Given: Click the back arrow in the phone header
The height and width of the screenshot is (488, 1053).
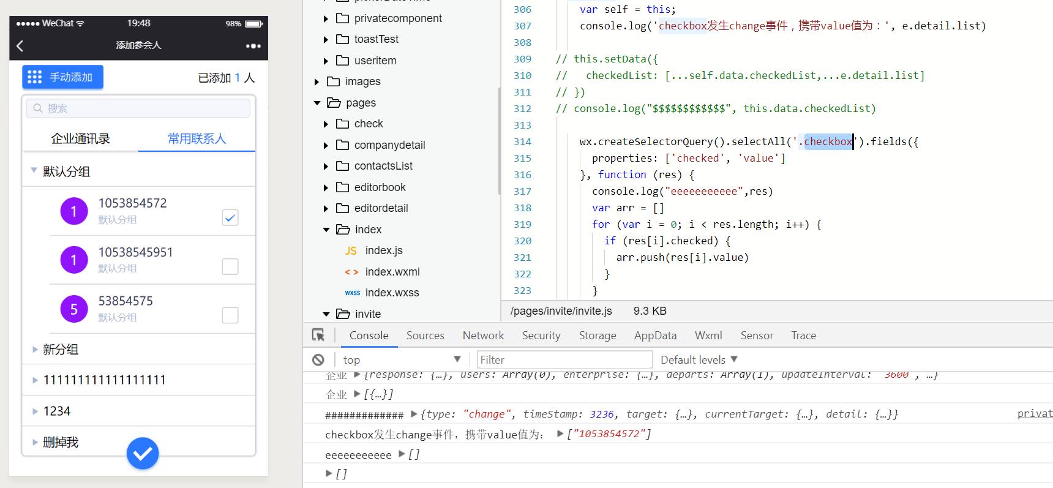Looking at the screenshot, I should pos(20,46).
